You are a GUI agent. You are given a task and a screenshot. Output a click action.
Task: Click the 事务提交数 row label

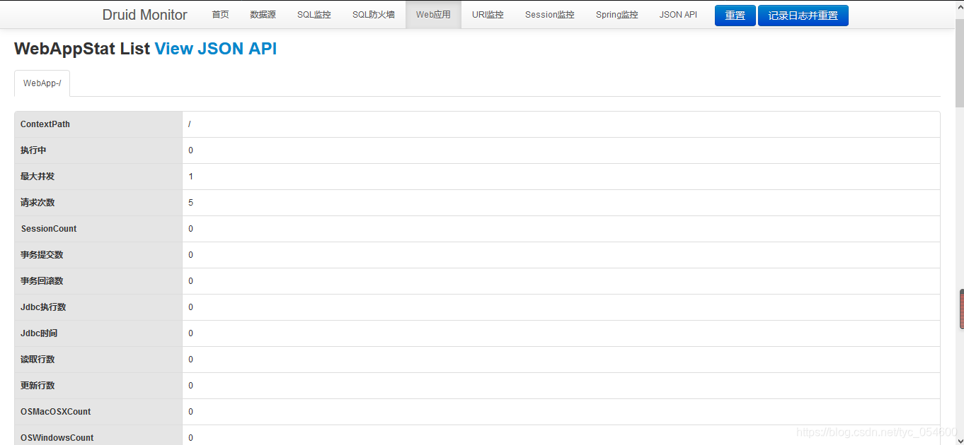pos(42,255)
